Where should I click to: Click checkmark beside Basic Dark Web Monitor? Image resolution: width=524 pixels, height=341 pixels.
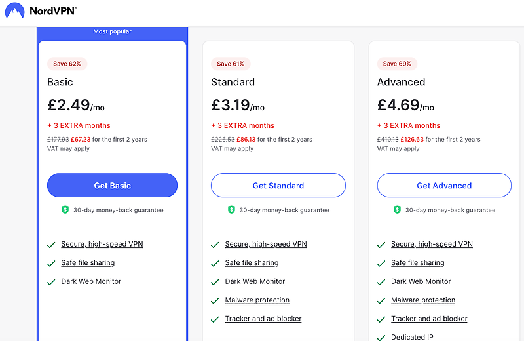(51, 282)
